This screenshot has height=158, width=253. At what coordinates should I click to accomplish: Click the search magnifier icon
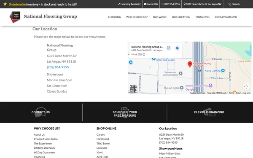point(230,4)
